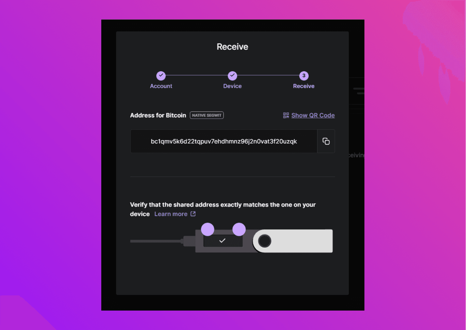Click the left purple button on Ledger device
466x330 pixels.
207,229
